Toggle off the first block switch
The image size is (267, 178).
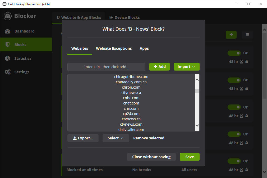tap(234, 53)
